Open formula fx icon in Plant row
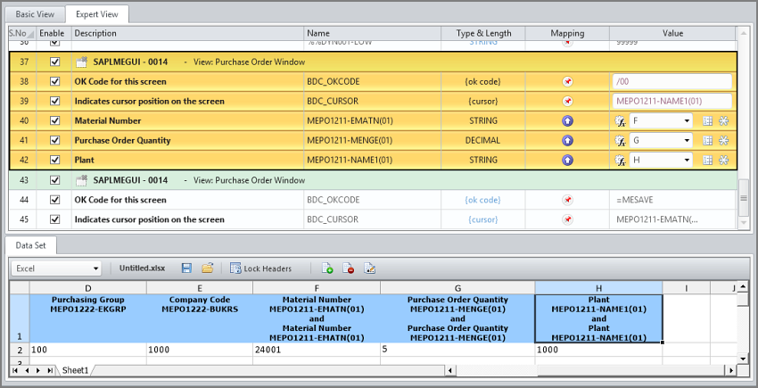 point(621,161)
